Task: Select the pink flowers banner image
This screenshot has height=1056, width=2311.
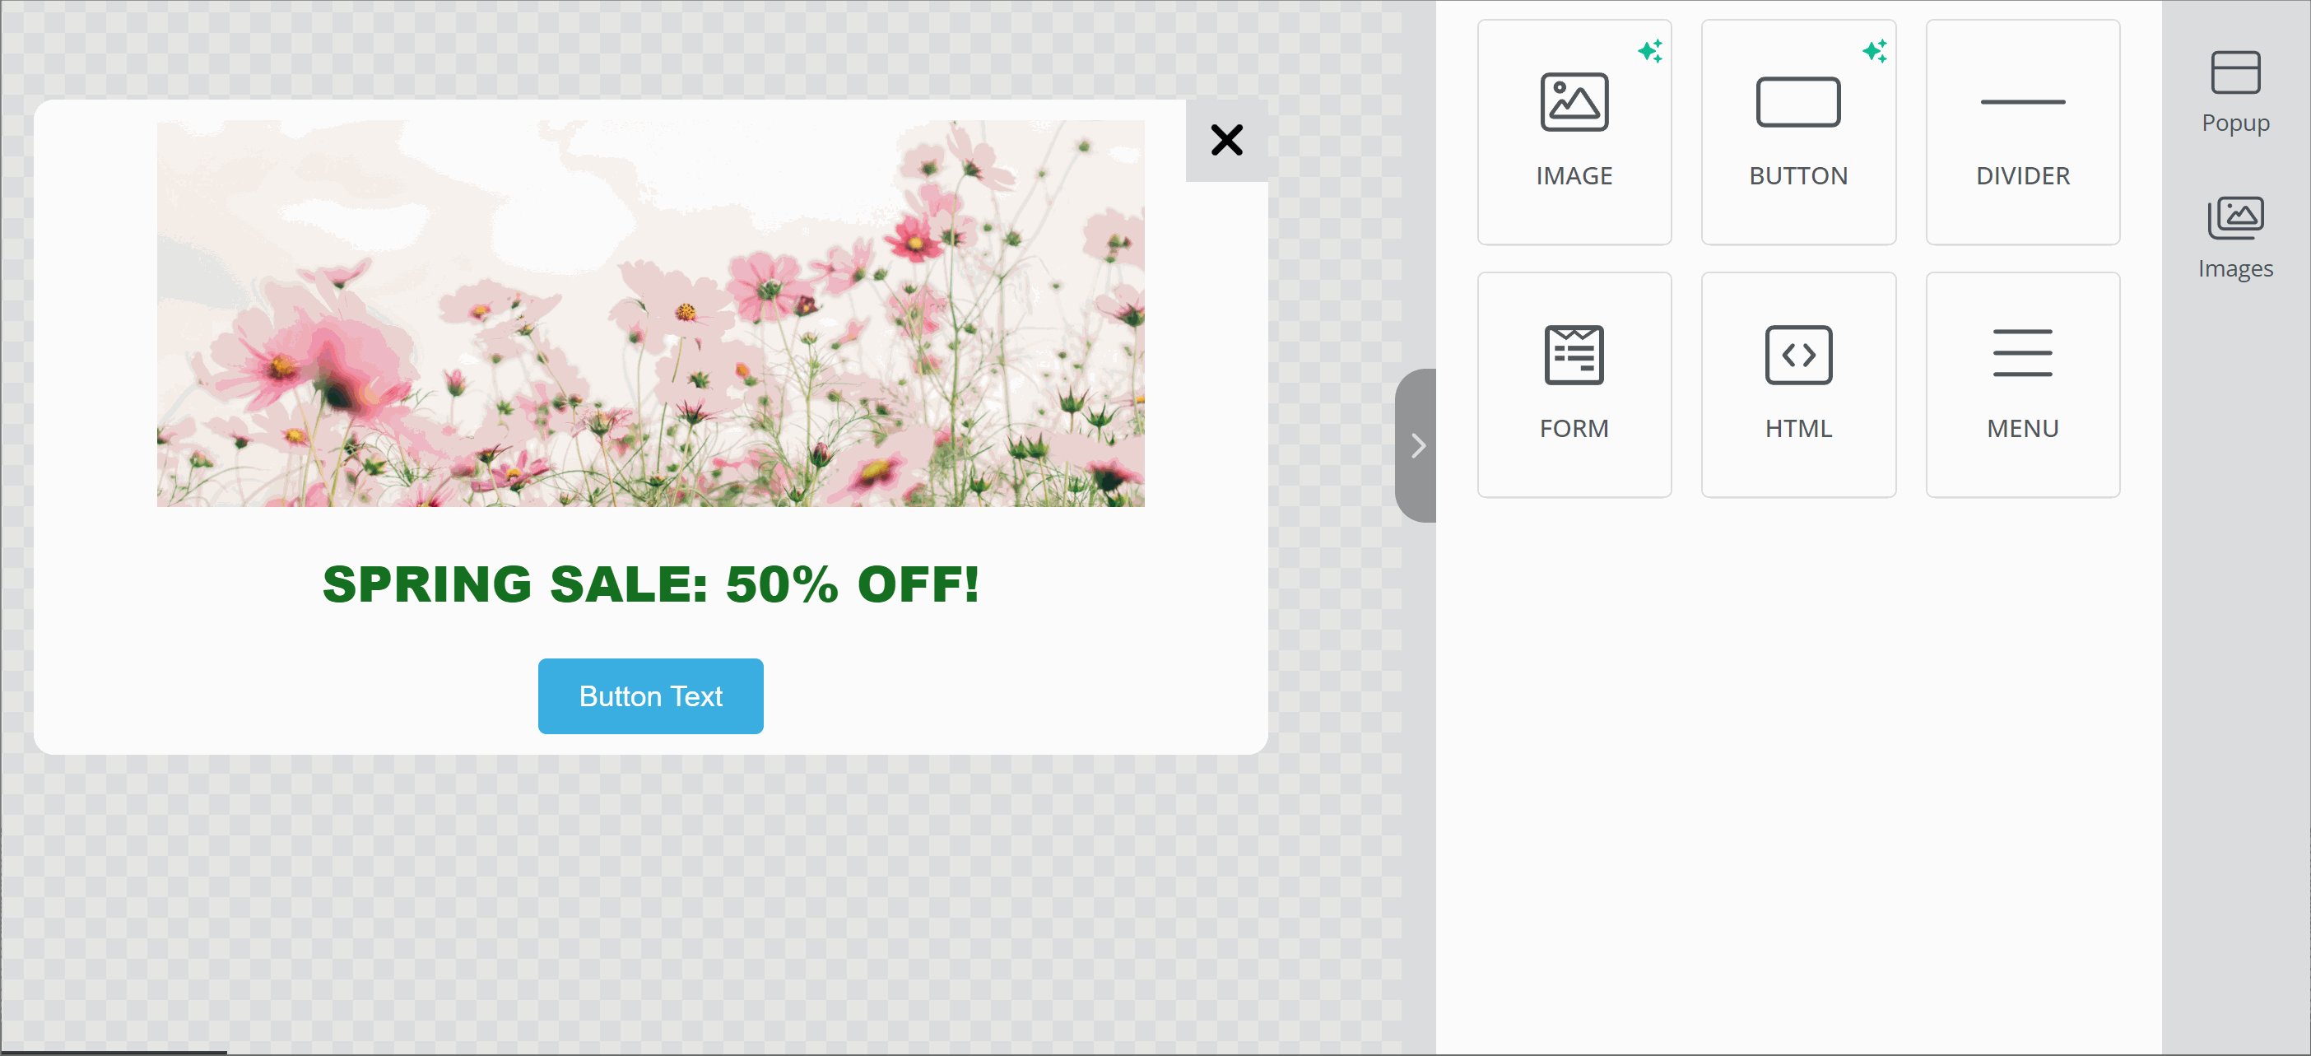Action: click(650, 313)
